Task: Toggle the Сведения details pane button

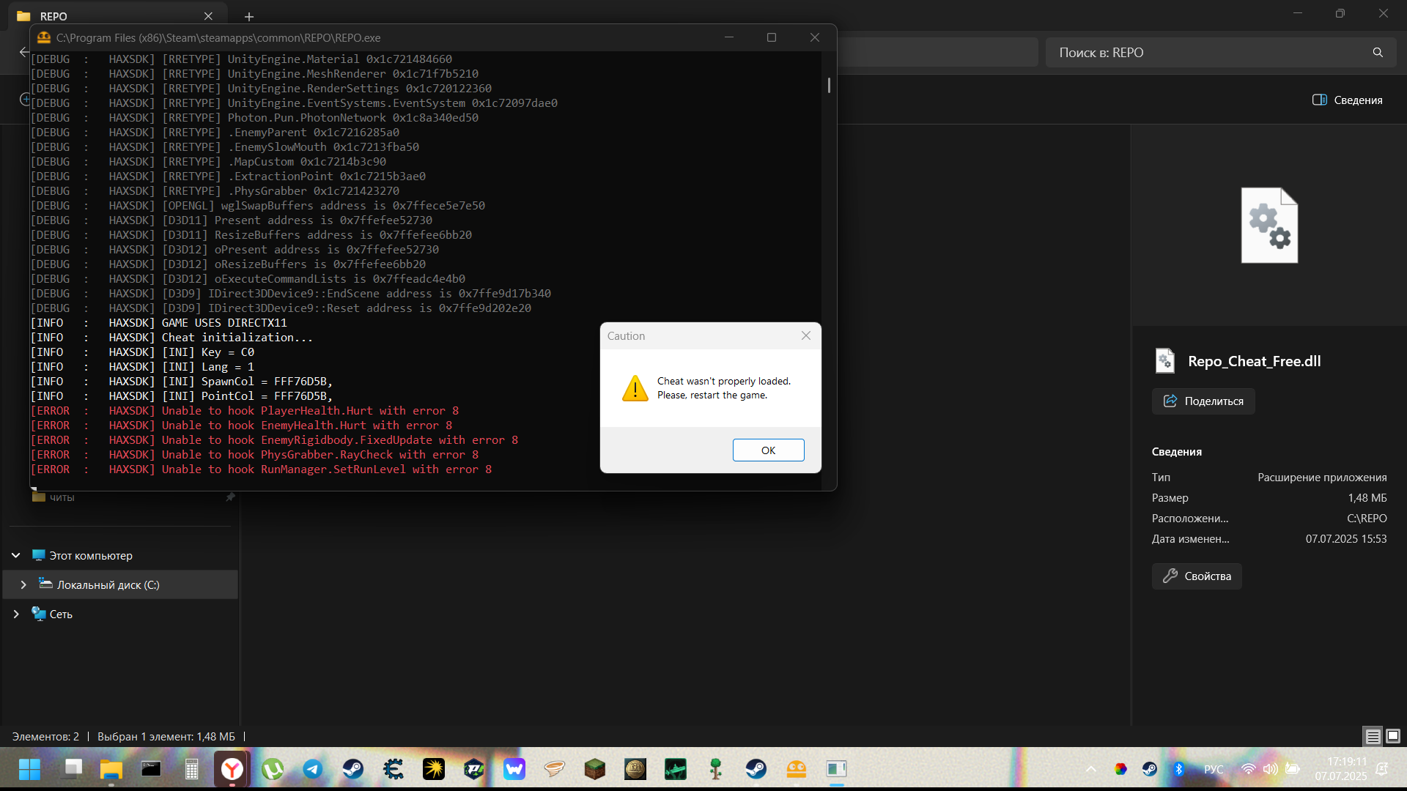Action: click(x=1347, y=100)
